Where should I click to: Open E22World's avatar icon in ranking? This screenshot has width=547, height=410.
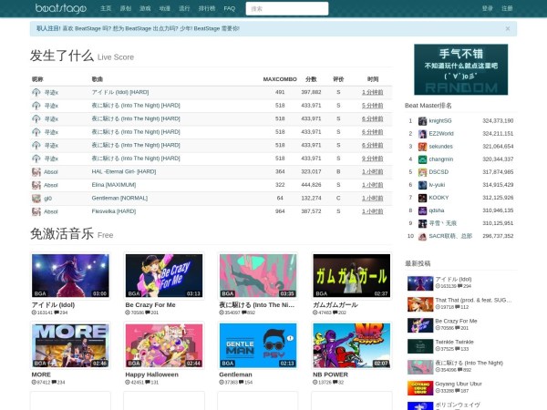point(422,133)
